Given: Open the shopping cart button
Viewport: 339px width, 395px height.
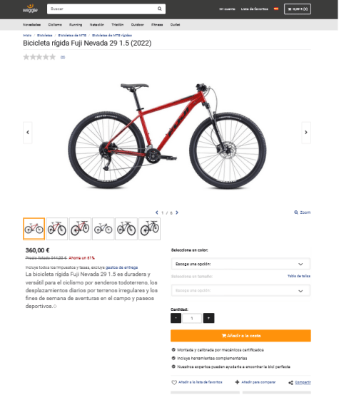Looking at the screenshot, I should 298,9.
